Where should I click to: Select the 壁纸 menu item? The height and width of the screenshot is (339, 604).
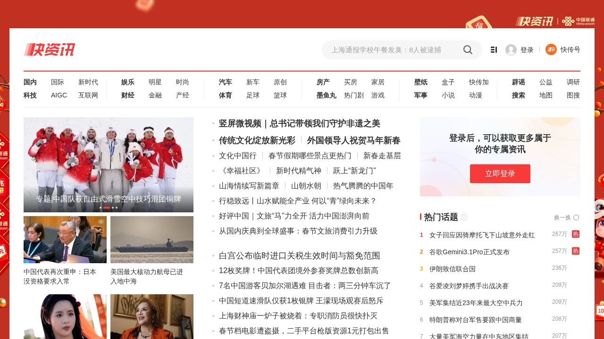coord(420,82)
